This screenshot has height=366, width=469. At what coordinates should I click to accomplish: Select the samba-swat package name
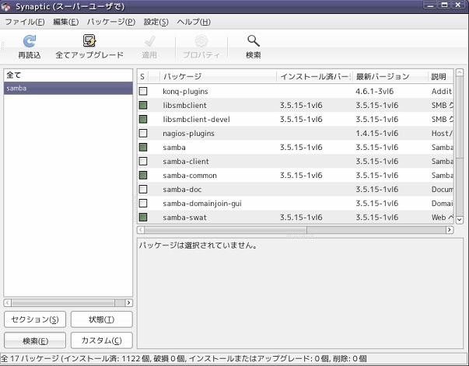[x=184, y=218]
